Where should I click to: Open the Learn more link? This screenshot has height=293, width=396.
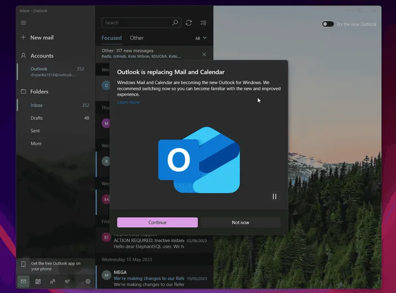coord(128,103)
